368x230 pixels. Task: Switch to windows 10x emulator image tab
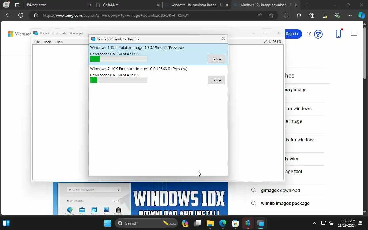pyautogui.click(x=197, y=5)
